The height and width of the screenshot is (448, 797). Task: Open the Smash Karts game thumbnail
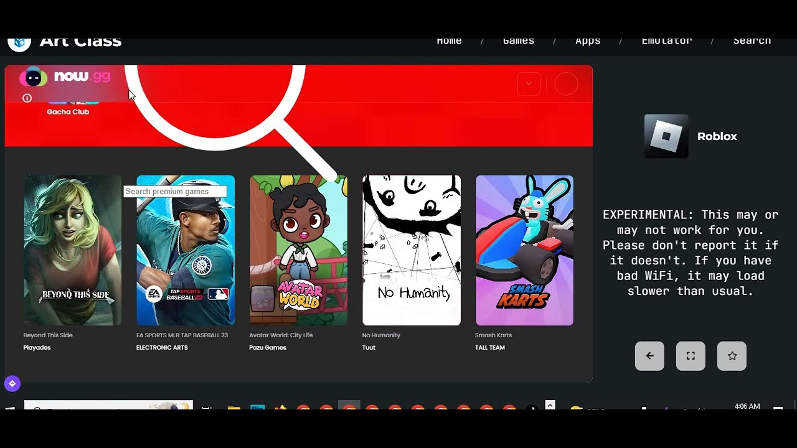coord(524,250)
